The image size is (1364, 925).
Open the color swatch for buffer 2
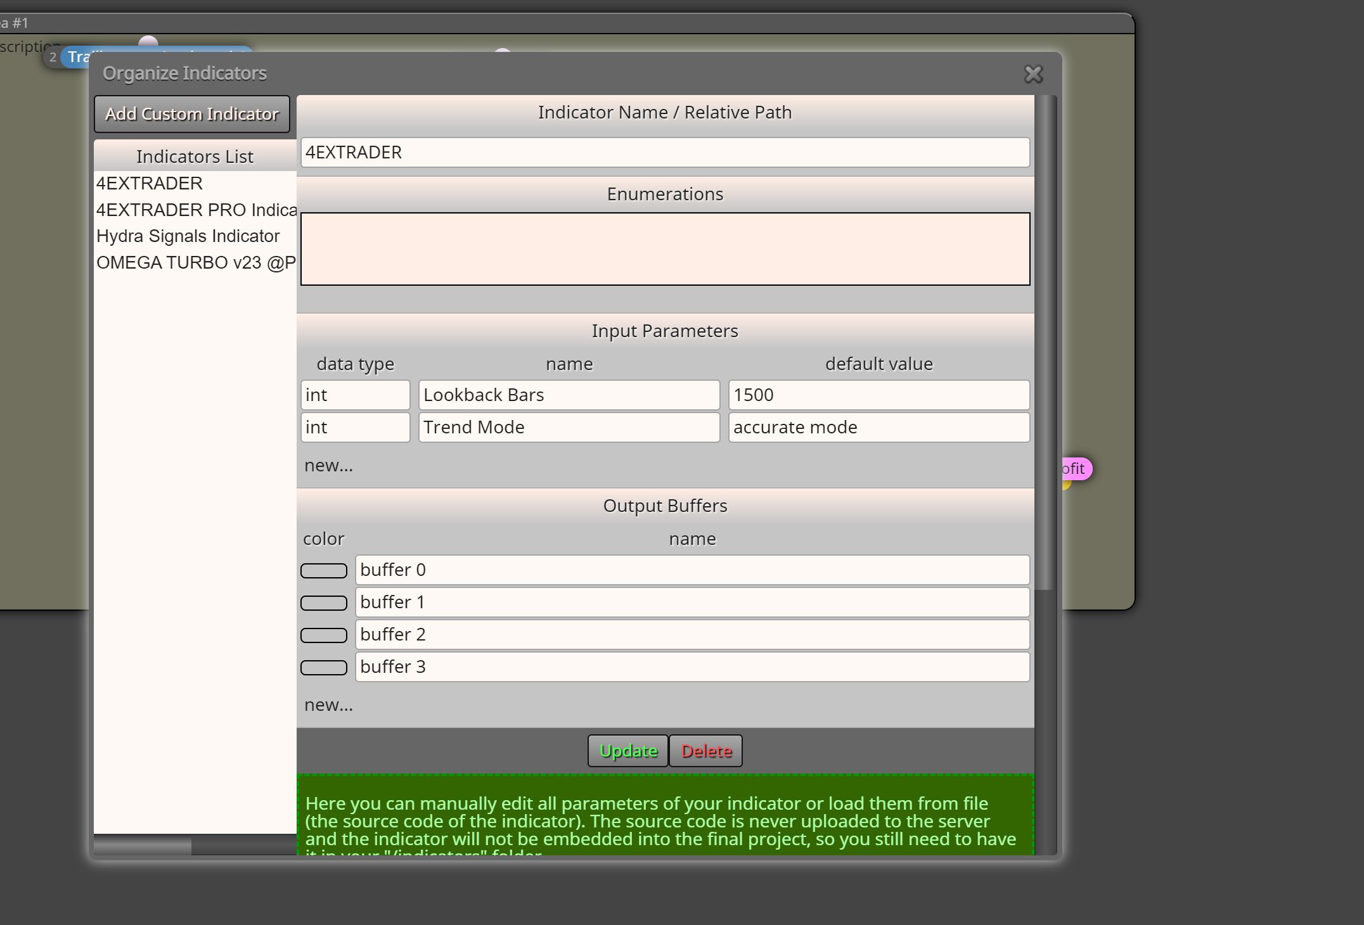click(x=324, y=635)
